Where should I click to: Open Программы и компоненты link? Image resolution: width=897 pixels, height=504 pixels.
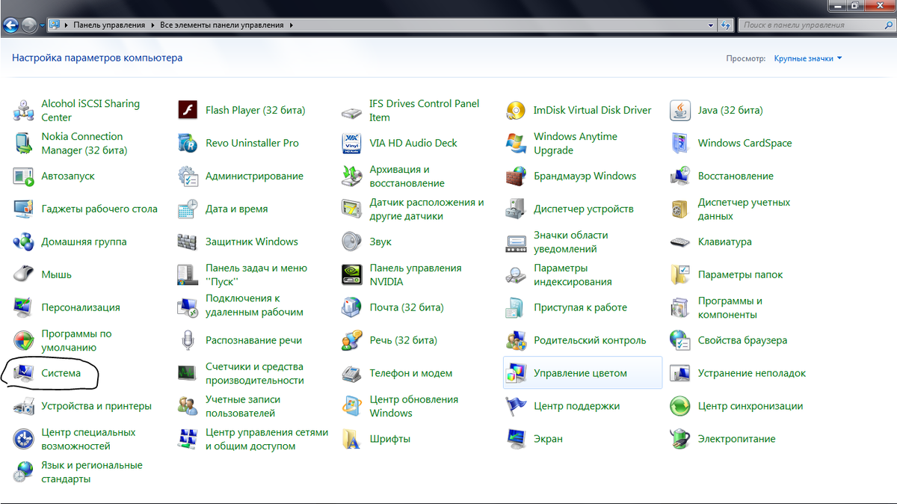tap(730, 307)
